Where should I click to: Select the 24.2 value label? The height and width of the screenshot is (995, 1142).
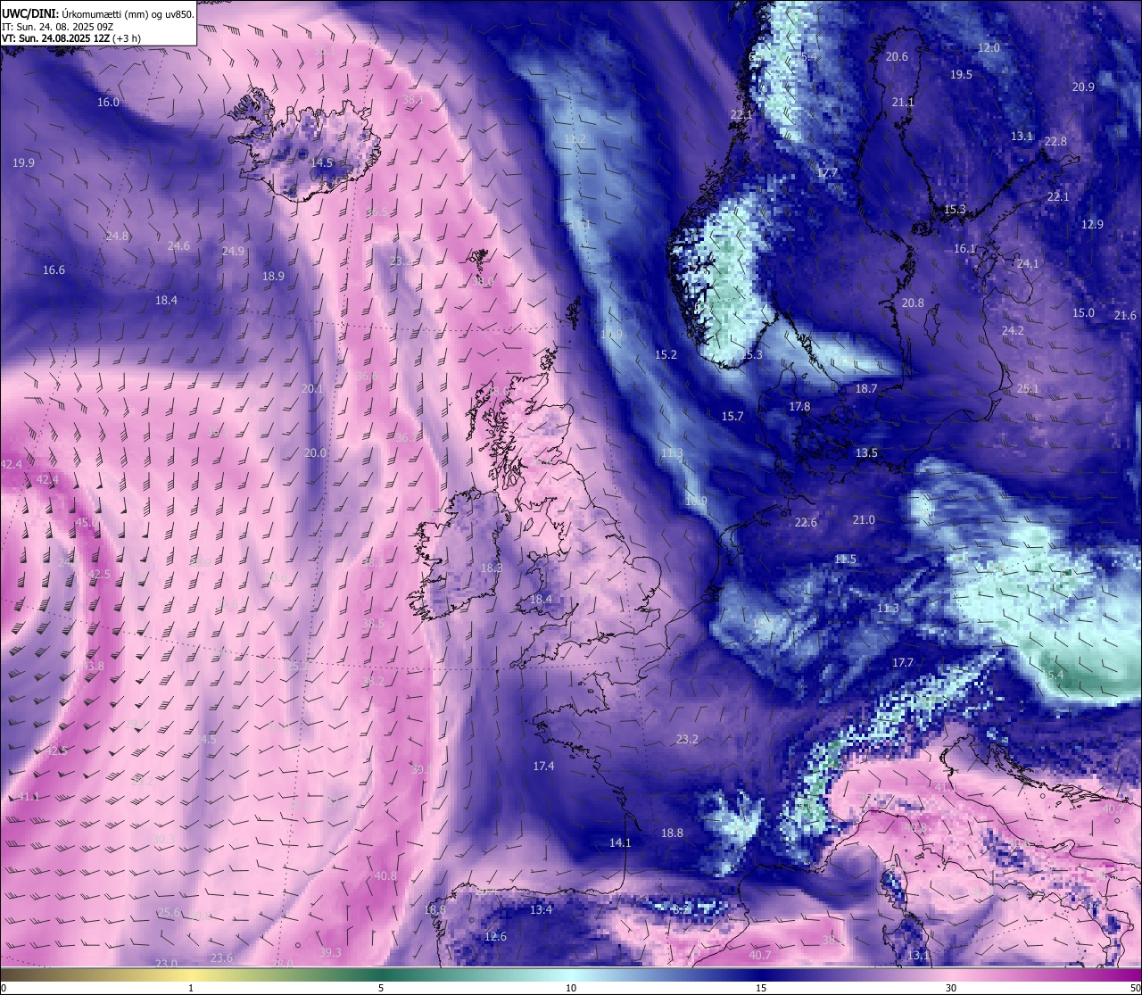coord(1013,331)
